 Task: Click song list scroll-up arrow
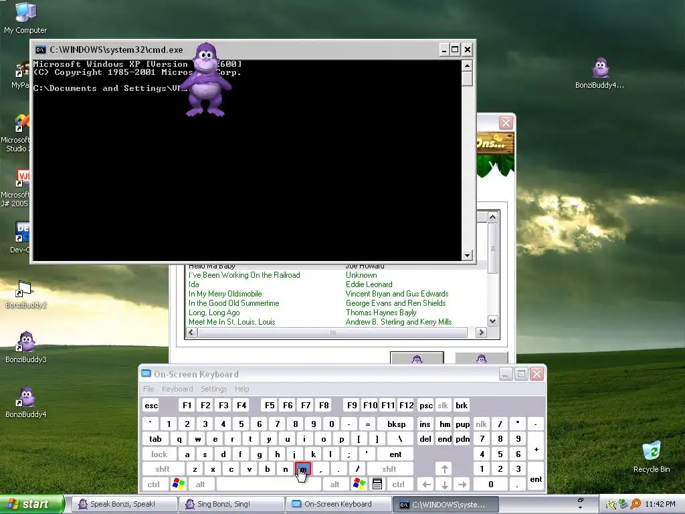point(493,217)
